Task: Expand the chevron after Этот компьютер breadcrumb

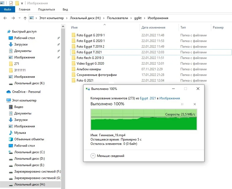Action: tap(67, 18)
